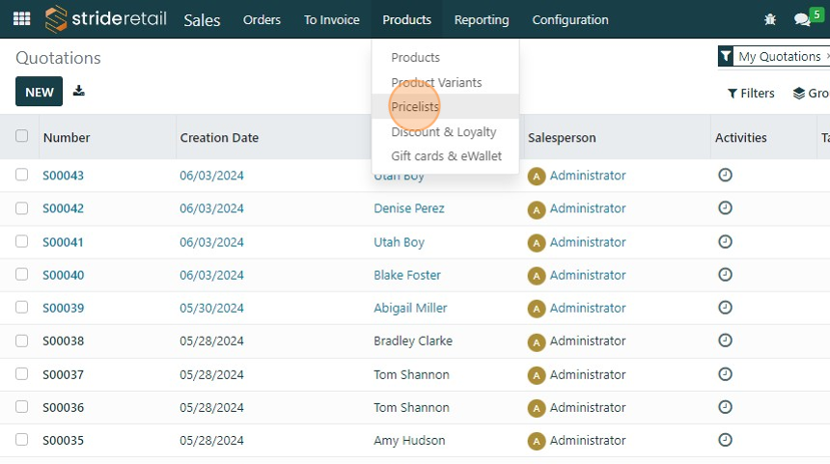Click the debug bug icon
The image size is (830, 464).
770,19
